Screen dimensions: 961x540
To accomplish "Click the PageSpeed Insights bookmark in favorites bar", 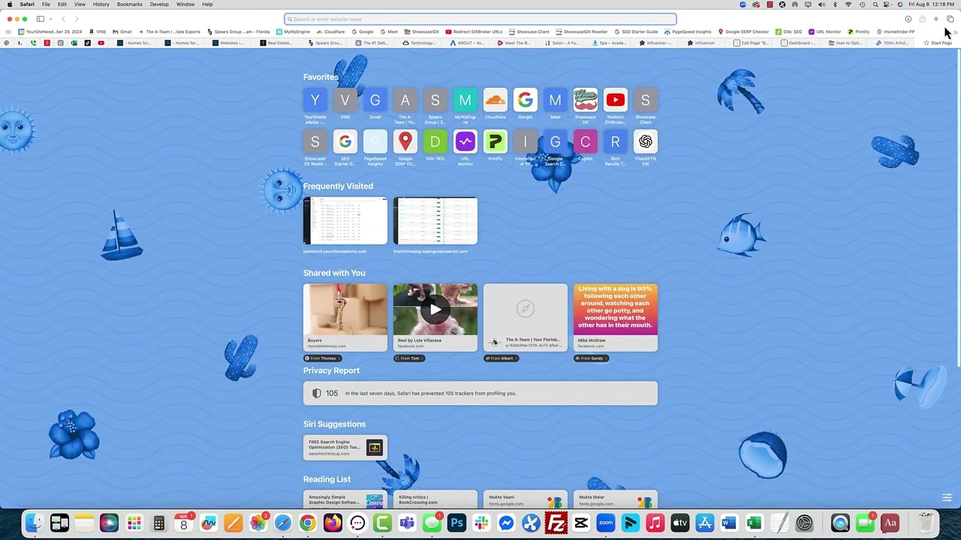I will (688, 31).
